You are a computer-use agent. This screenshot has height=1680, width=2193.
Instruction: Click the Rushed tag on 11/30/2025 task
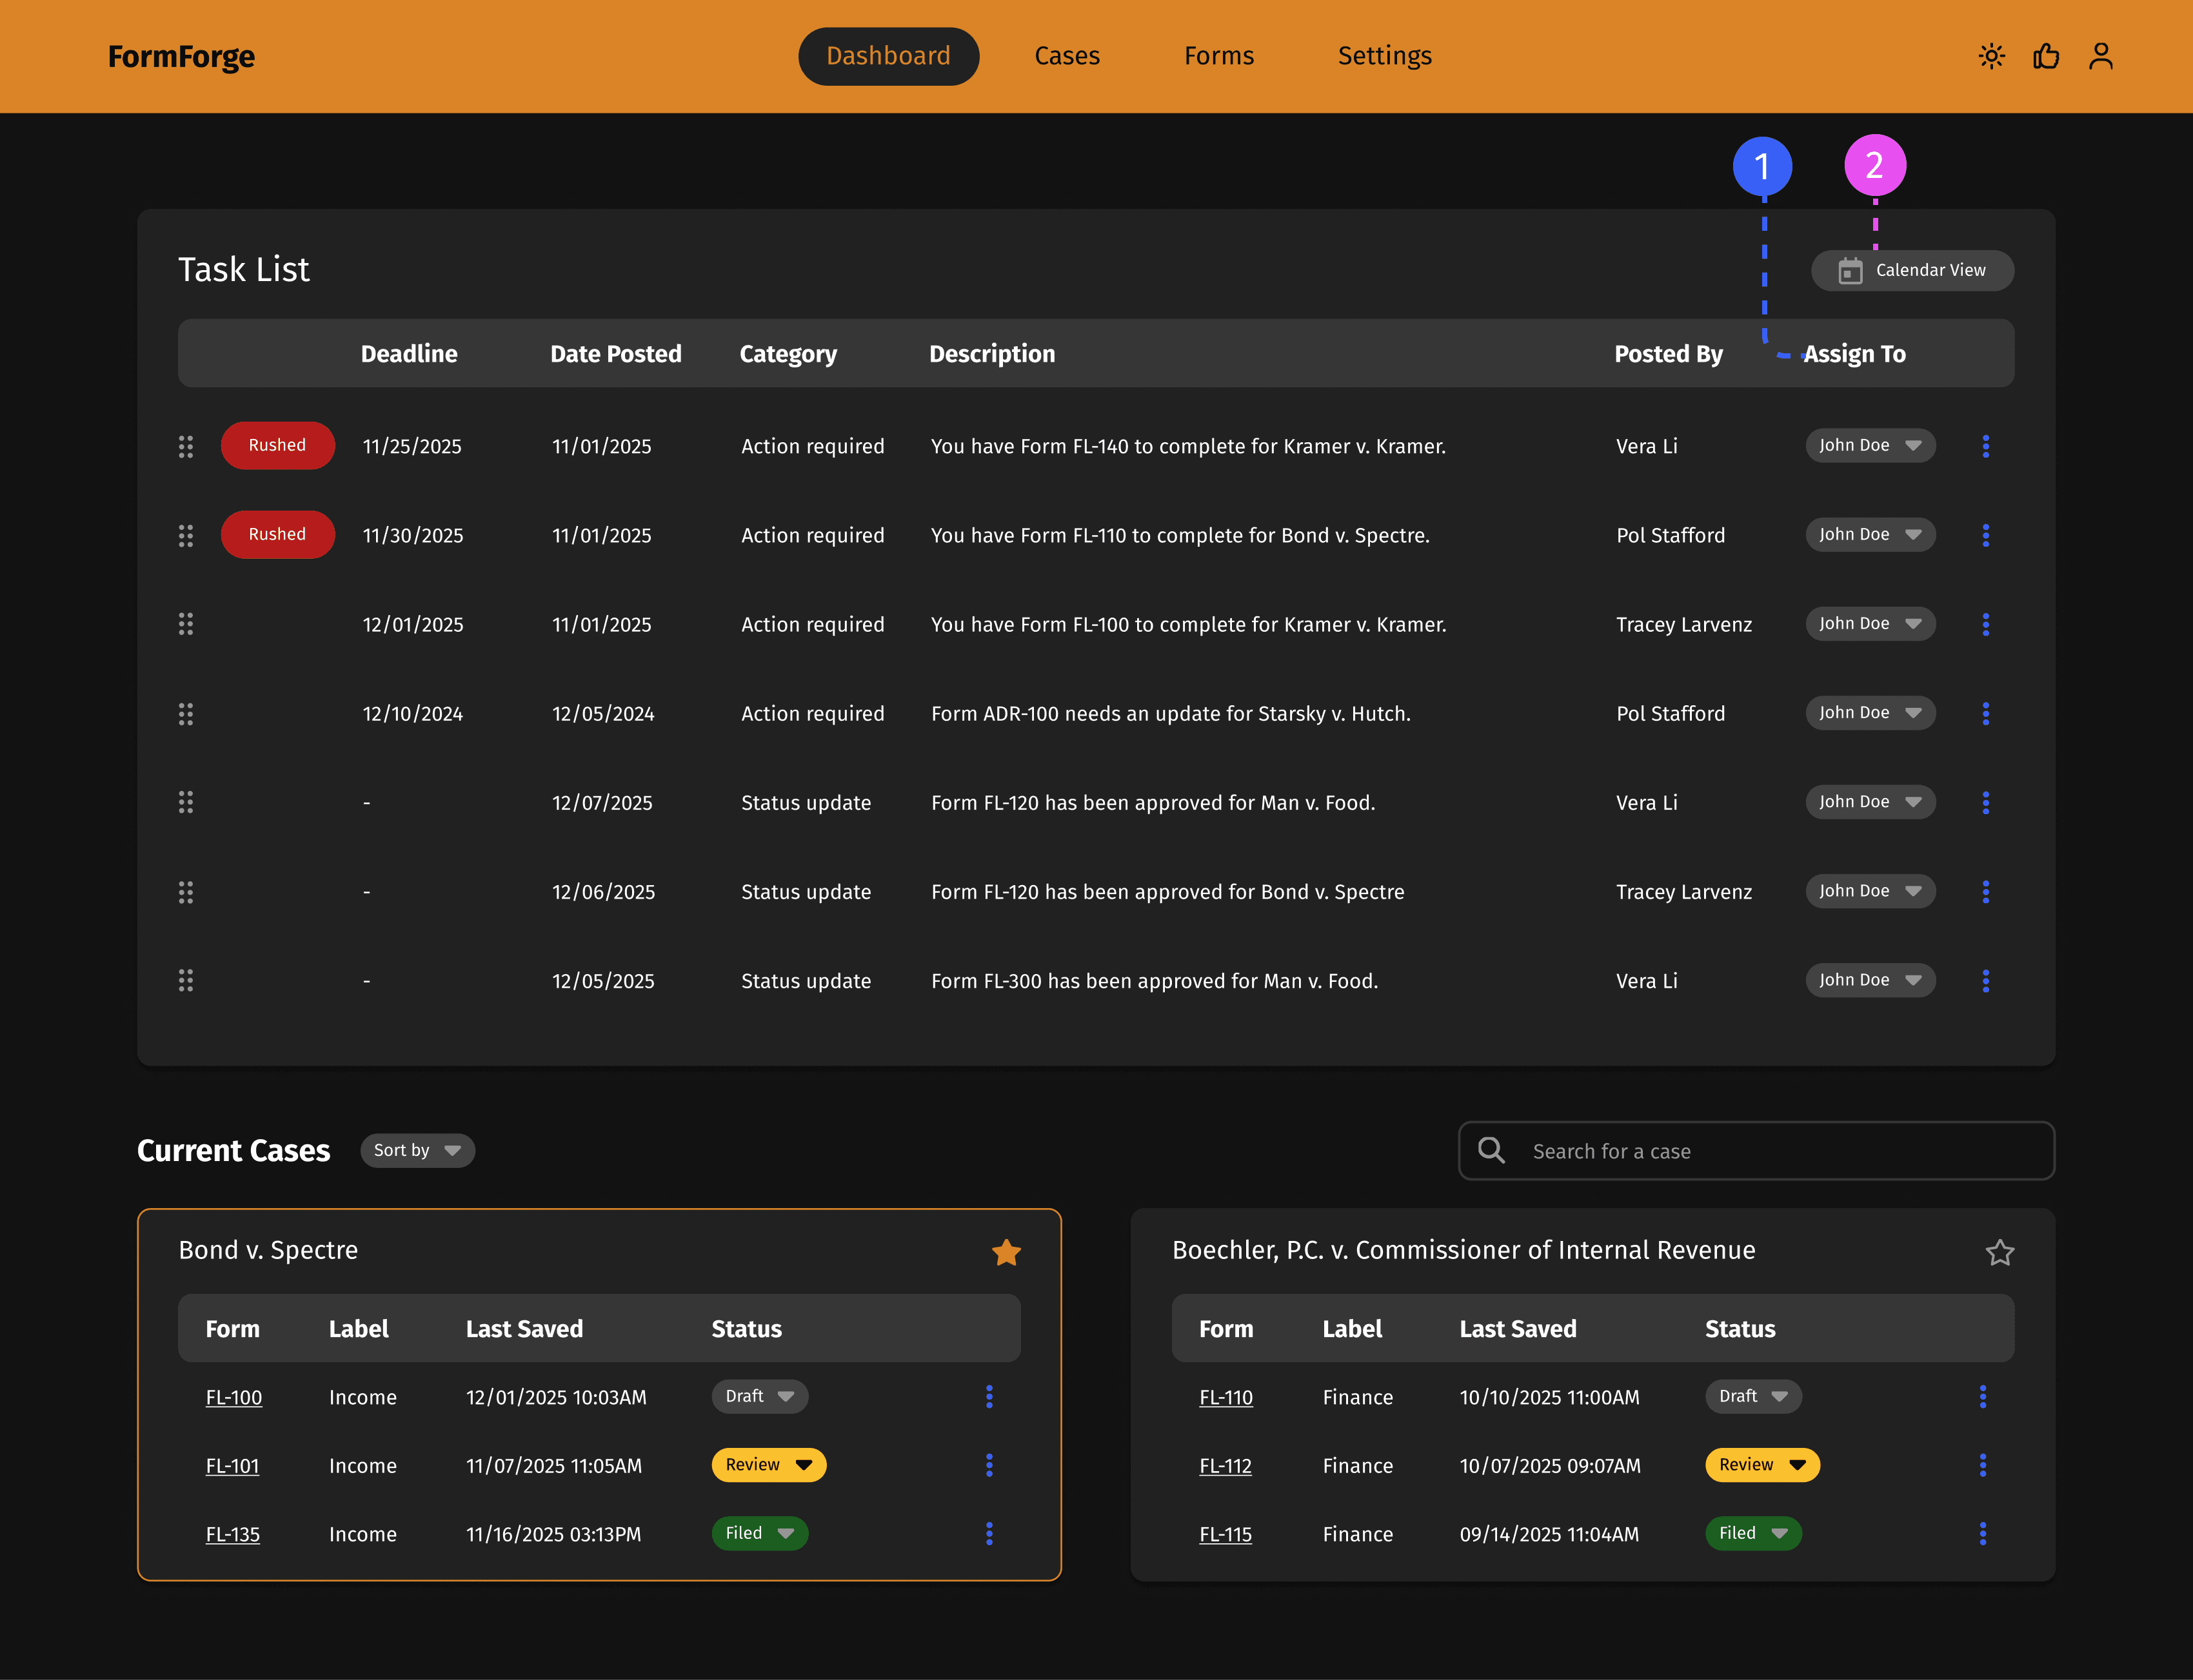[277, 534]
